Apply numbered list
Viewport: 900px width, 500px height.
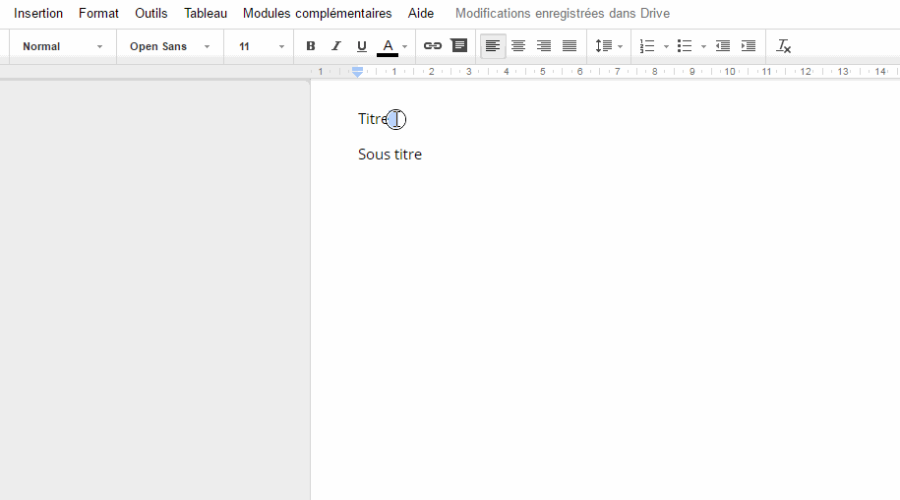pyautogui.click(x=647, y=46)
